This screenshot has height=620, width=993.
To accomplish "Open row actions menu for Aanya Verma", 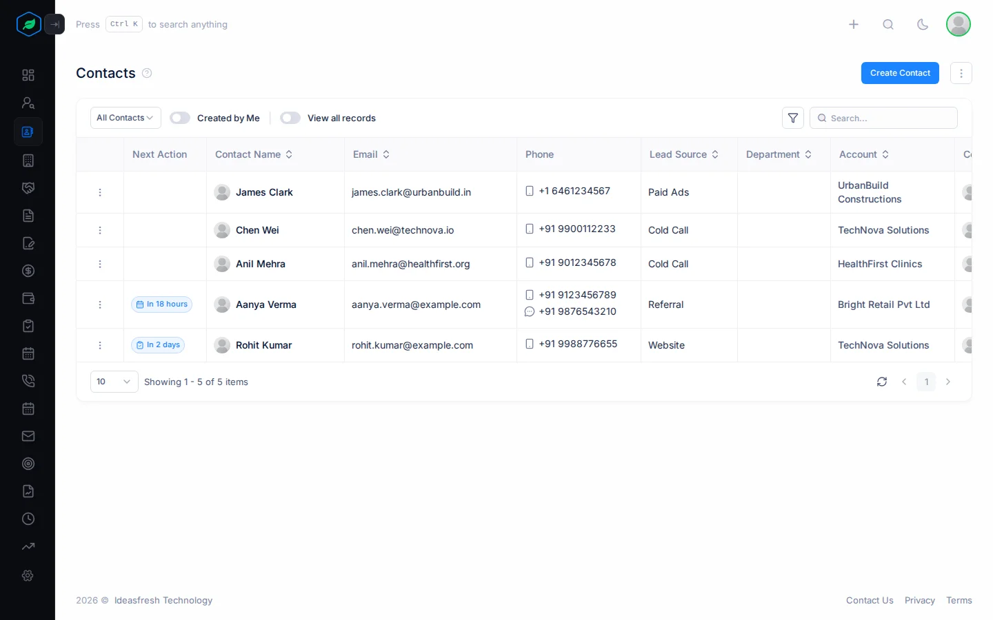I will click(100, 304).
